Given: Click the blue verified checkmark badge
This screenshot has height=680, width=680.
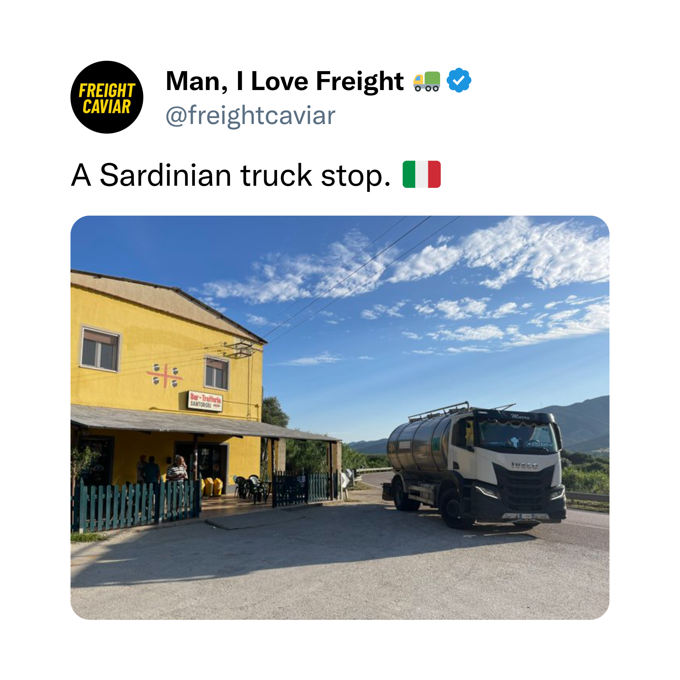Looking at the screenshot, I should [459, 80].
